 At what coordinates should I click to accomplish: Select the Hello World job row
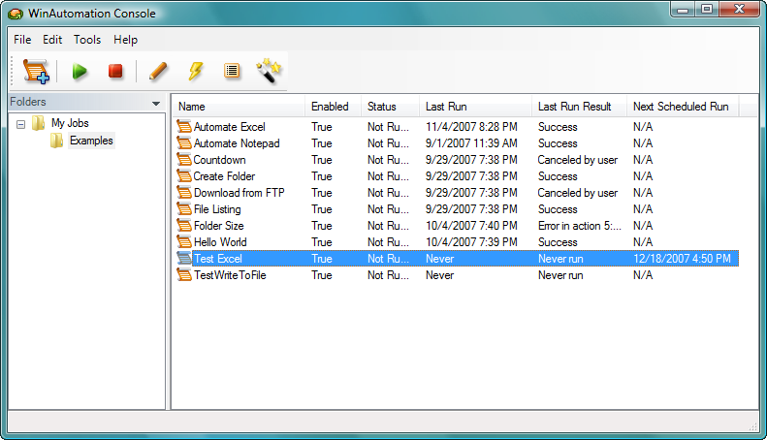[220, 242]
